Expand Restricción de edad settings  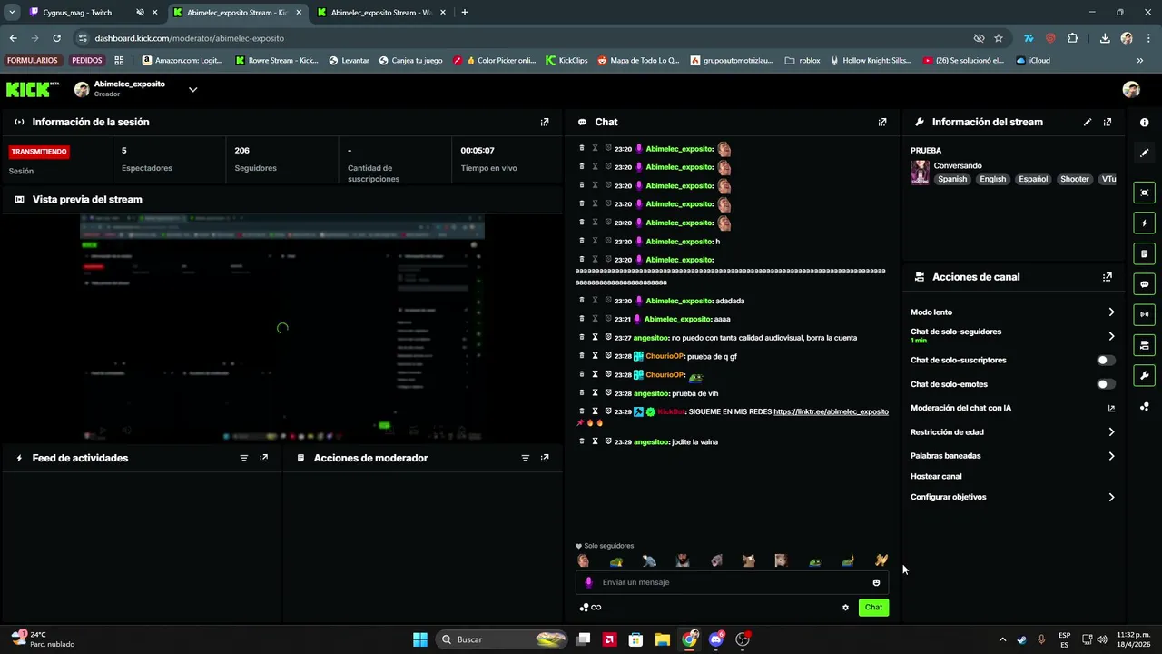[x=1111, y=432]
